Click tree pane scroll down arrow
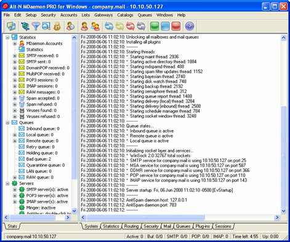 pos(75,211)
